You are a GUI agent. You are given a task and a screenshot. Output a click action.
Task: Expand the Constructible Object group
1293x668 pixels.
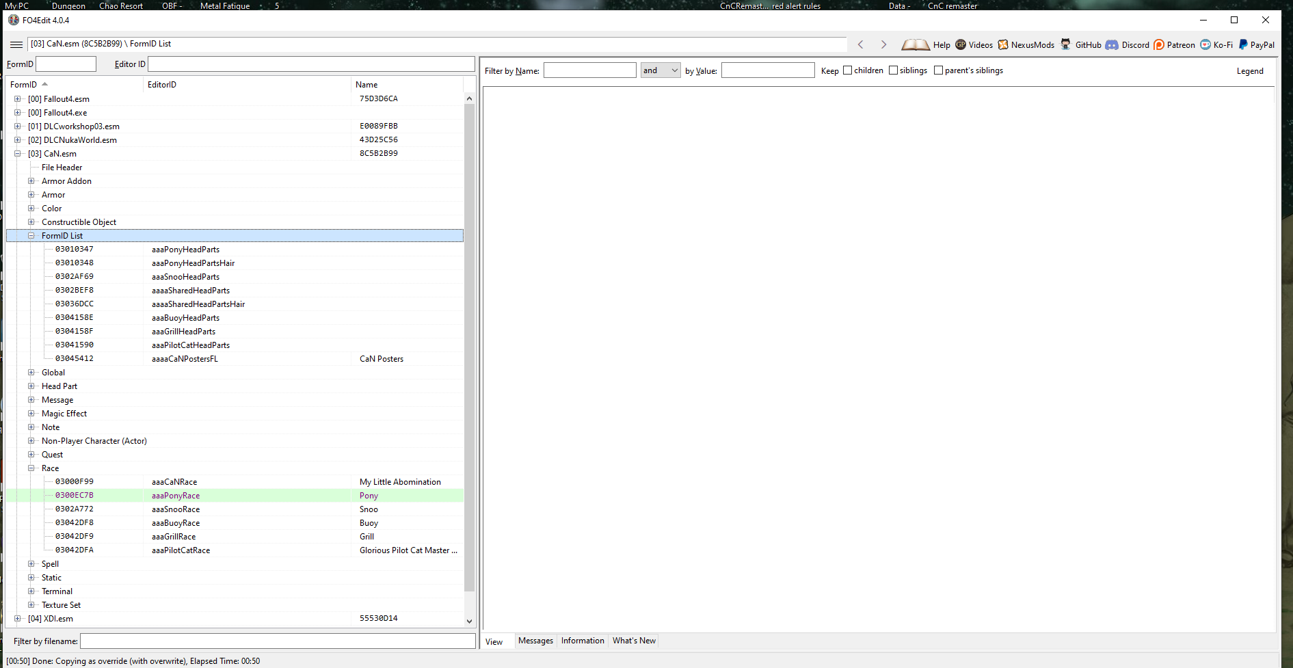(31, 222)
